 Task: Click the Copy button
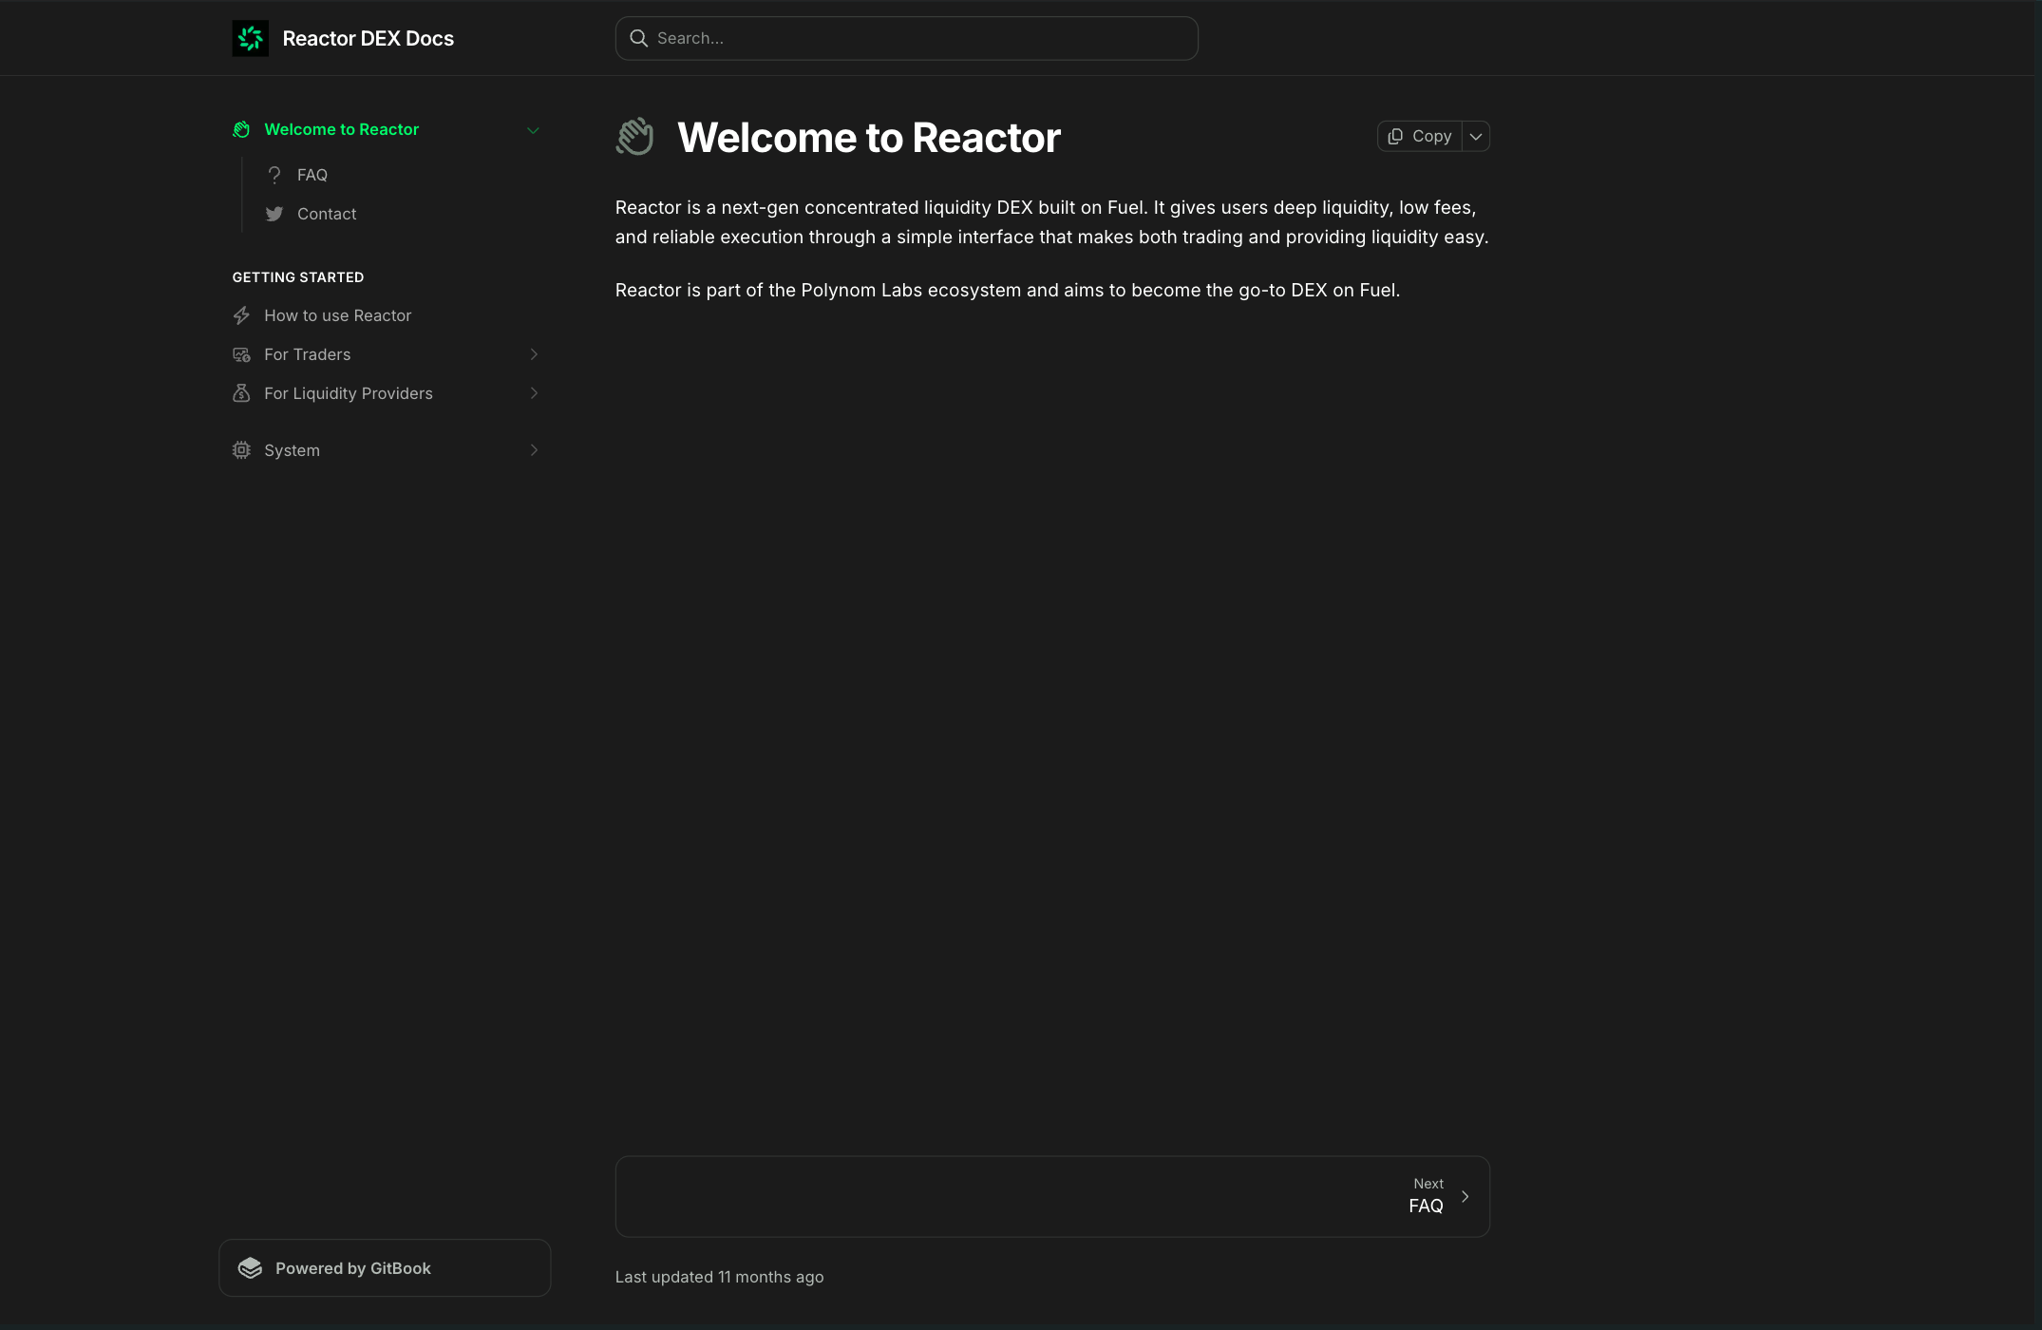click(x=1419, y=137)
